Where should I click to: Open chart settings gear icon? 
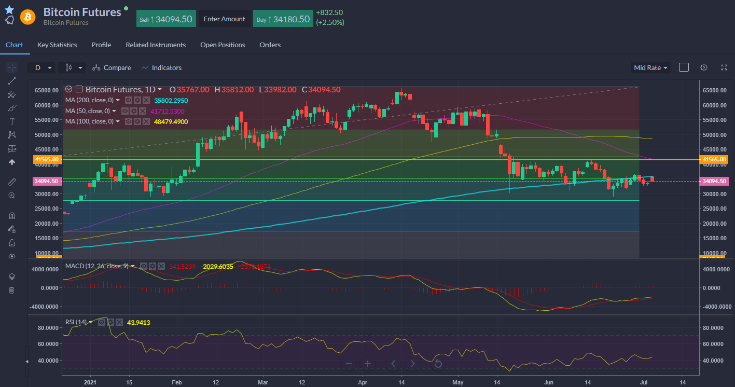704,67
